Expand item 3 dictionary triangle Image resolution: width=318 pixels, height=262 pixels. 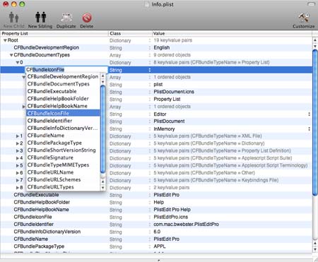point(18,151)
